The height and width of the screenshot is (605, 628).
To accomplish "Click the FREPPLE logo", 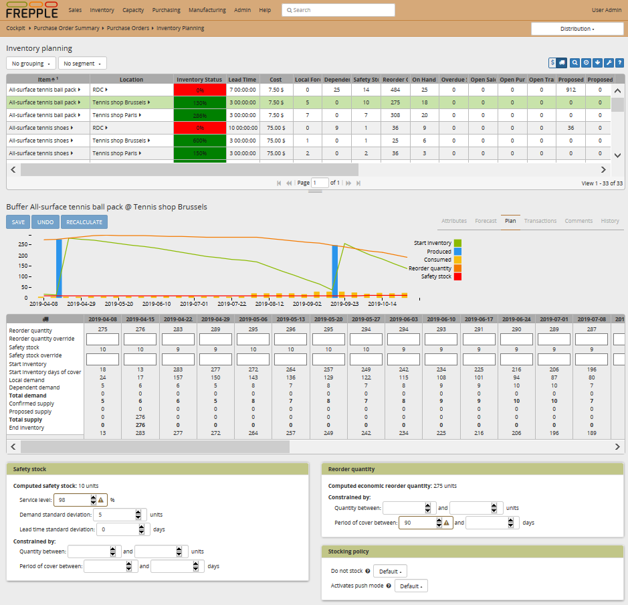I will pos(31,10).
